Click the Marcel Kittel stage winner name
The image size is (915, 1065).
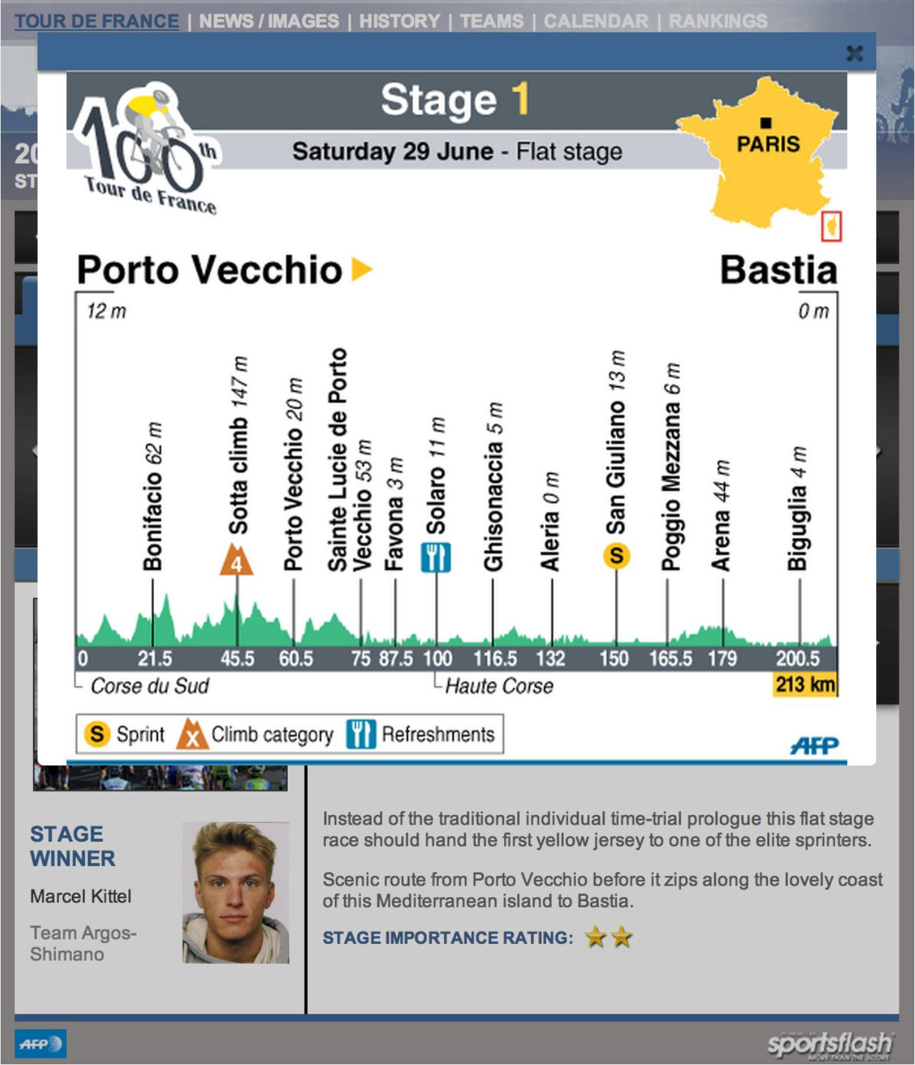tap(81, 897)
